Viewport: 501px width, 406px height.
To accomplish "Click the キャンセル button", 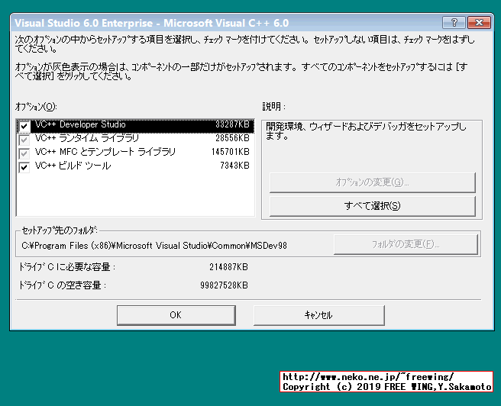I will 319,315.
